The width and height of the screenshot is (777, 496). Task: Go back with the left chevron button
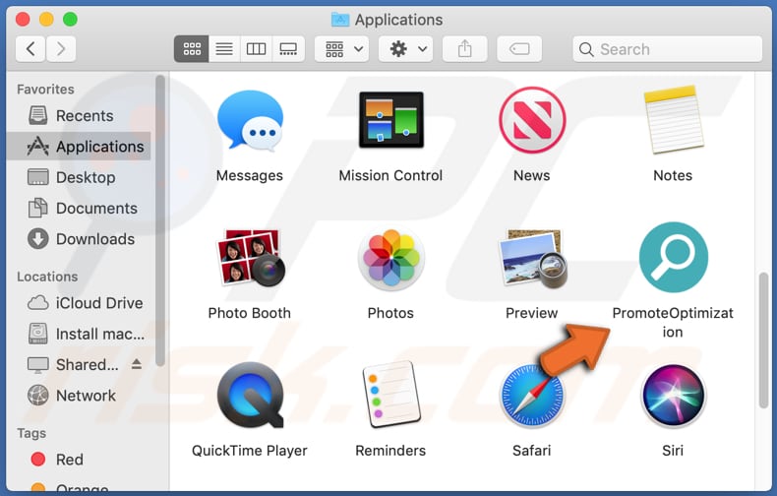[30, 49]
